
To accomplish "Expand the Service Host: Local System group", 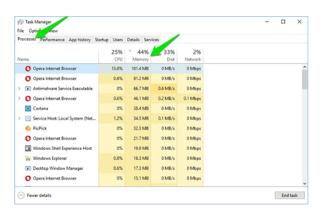I will [x=19, y=118].
